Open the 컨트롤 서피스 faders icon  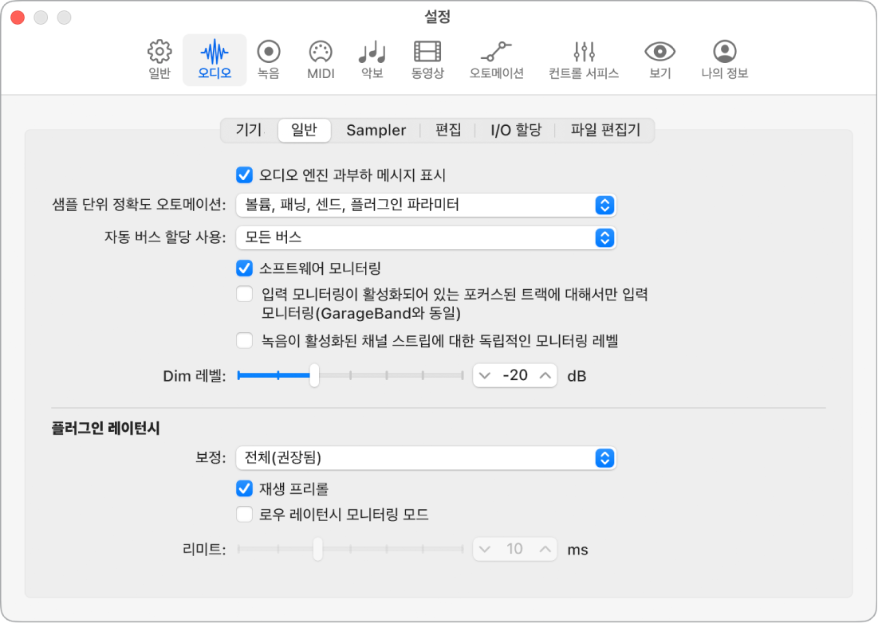click(x=584, y=60)
